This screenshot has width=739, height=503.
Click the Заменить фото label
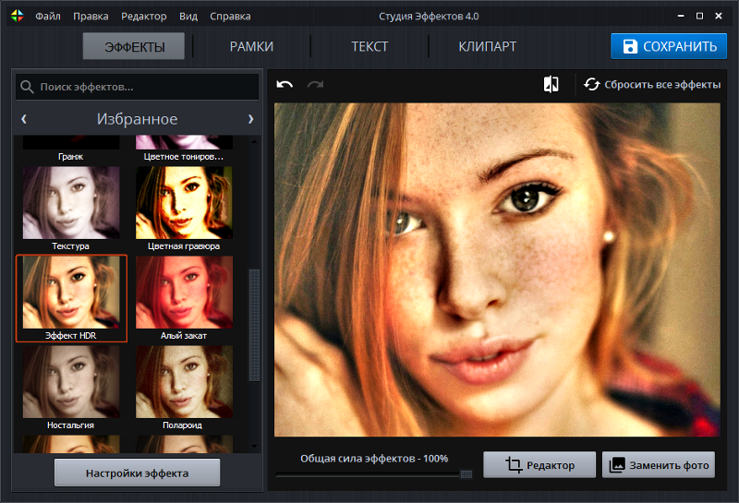tap(669, 465)
